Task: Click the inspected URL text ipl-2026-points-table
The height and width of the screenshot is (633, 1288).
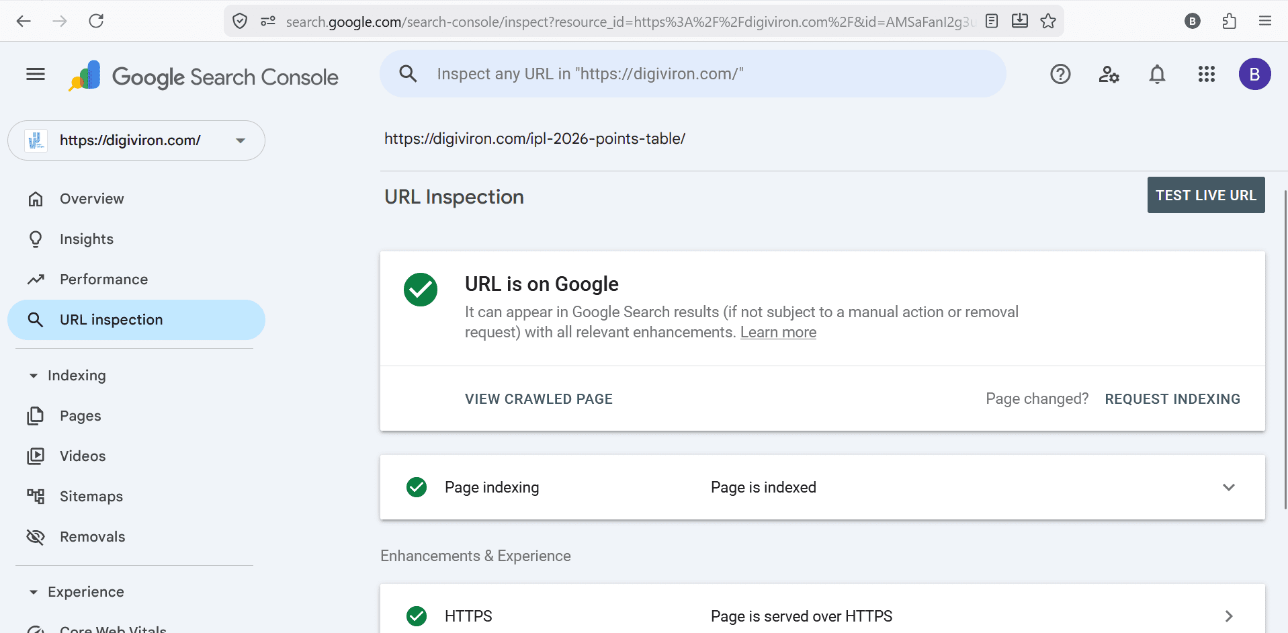Action: click(535, 138)
